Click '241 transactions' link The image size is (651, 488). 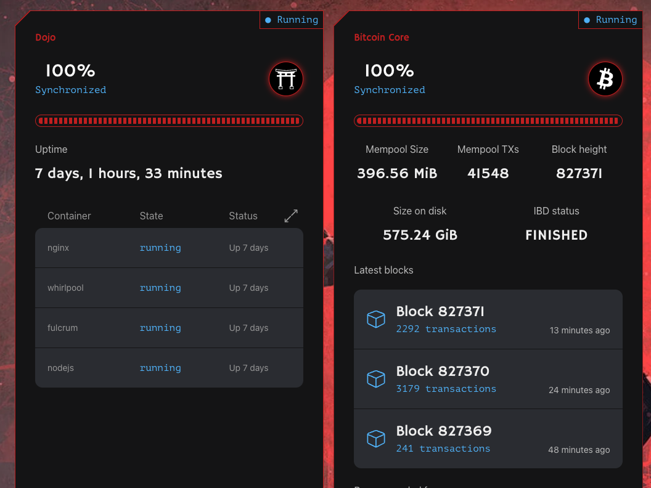click(x=443, y=449)
